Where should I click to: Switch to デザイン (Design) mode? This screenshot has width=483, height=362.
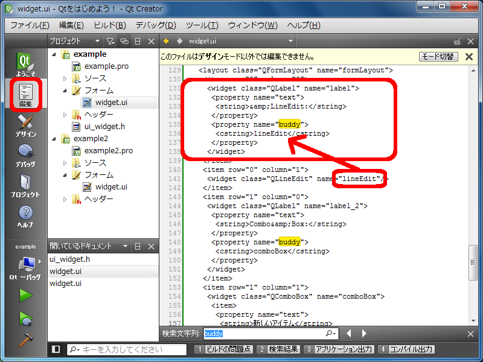click(x=25, y=125)
